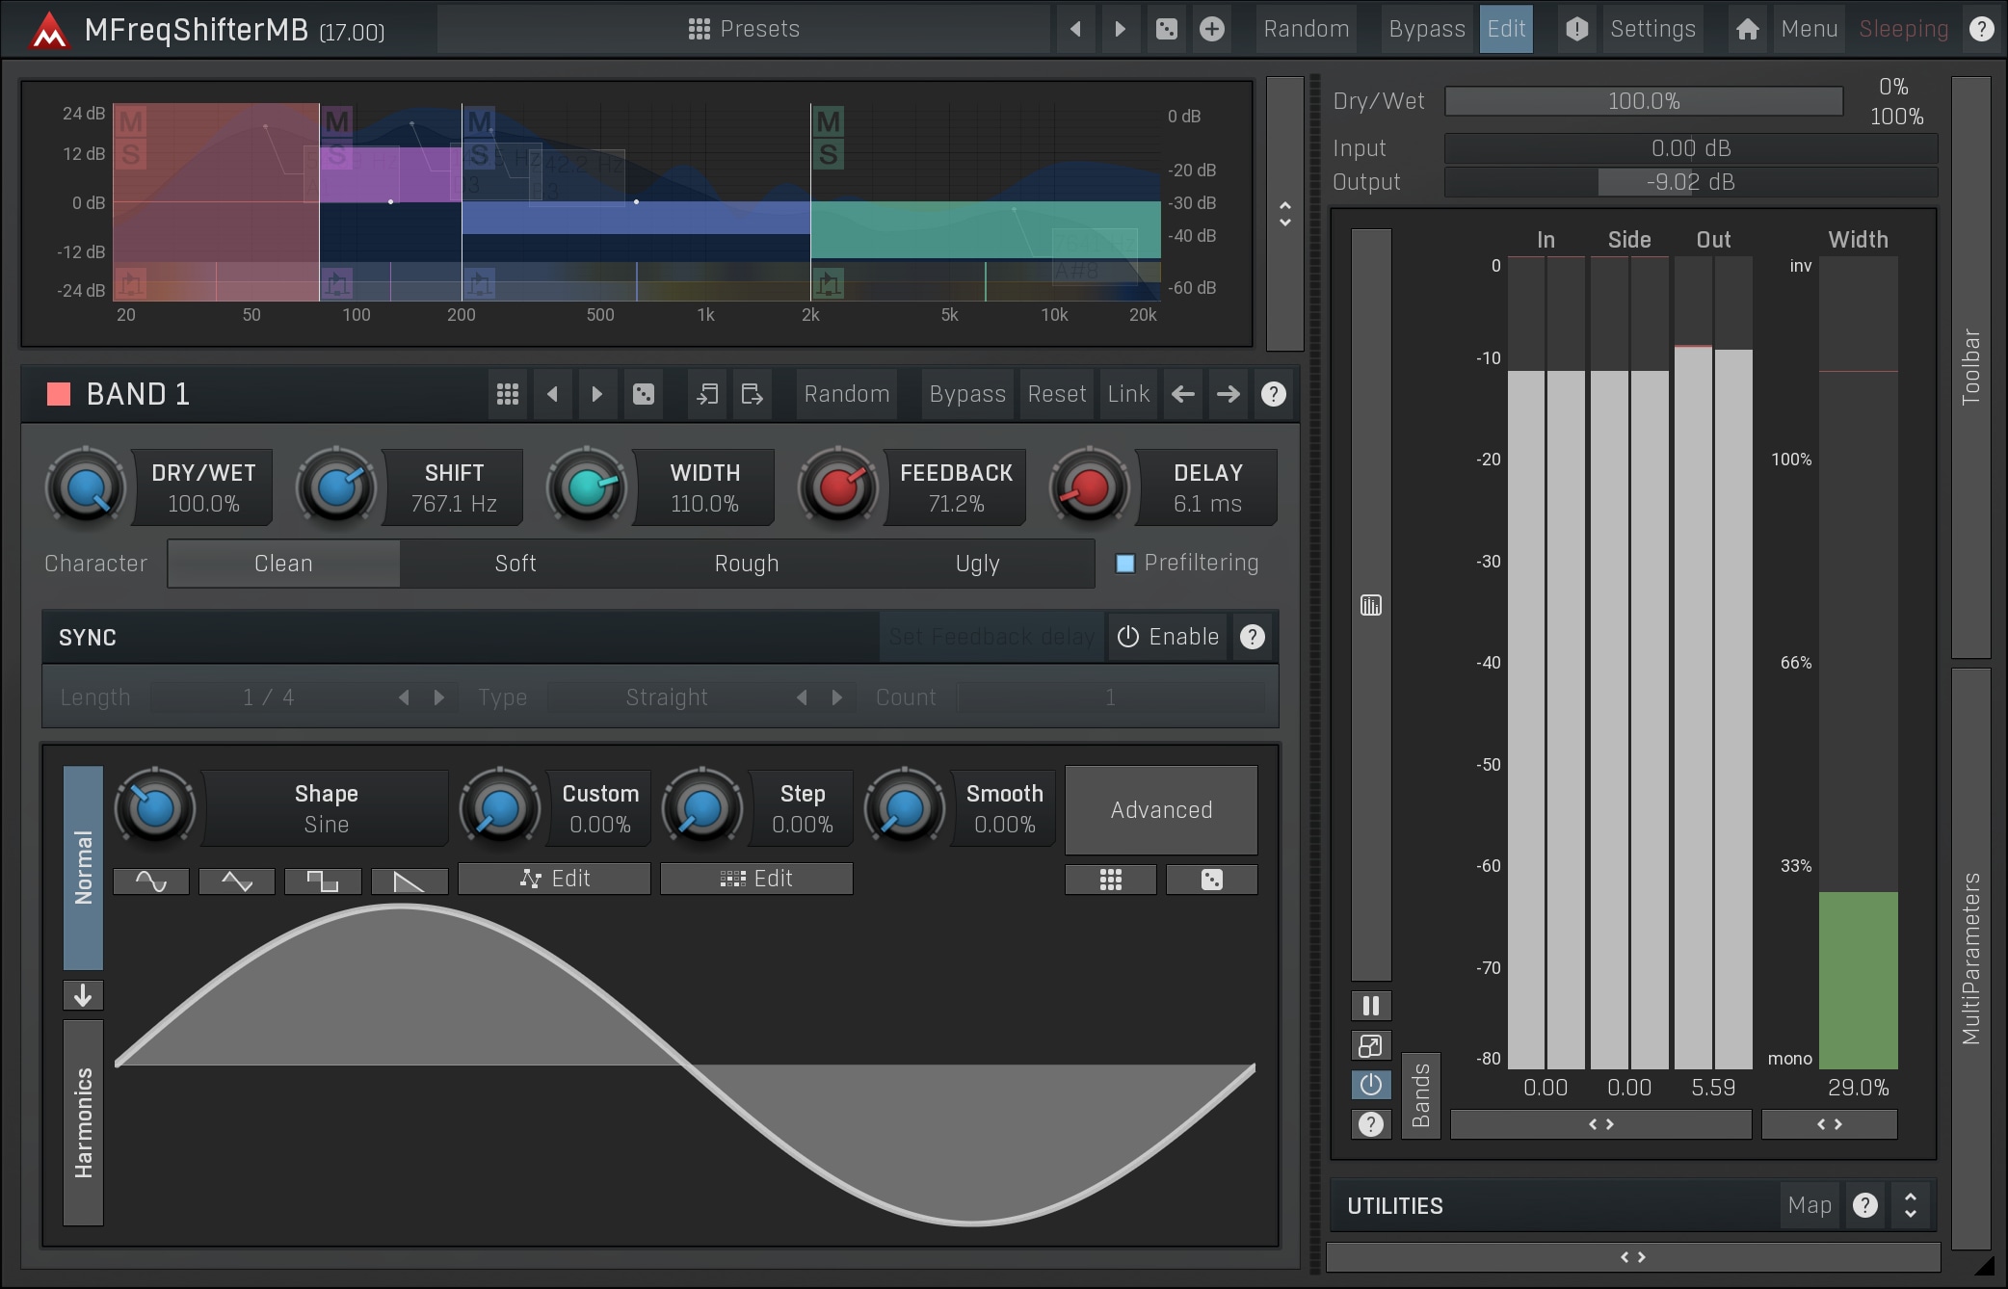Pause the meters with the pause icon
Image resolution: width=2008 pixels, height=1289 pixels.
tap(1370, 1006)
